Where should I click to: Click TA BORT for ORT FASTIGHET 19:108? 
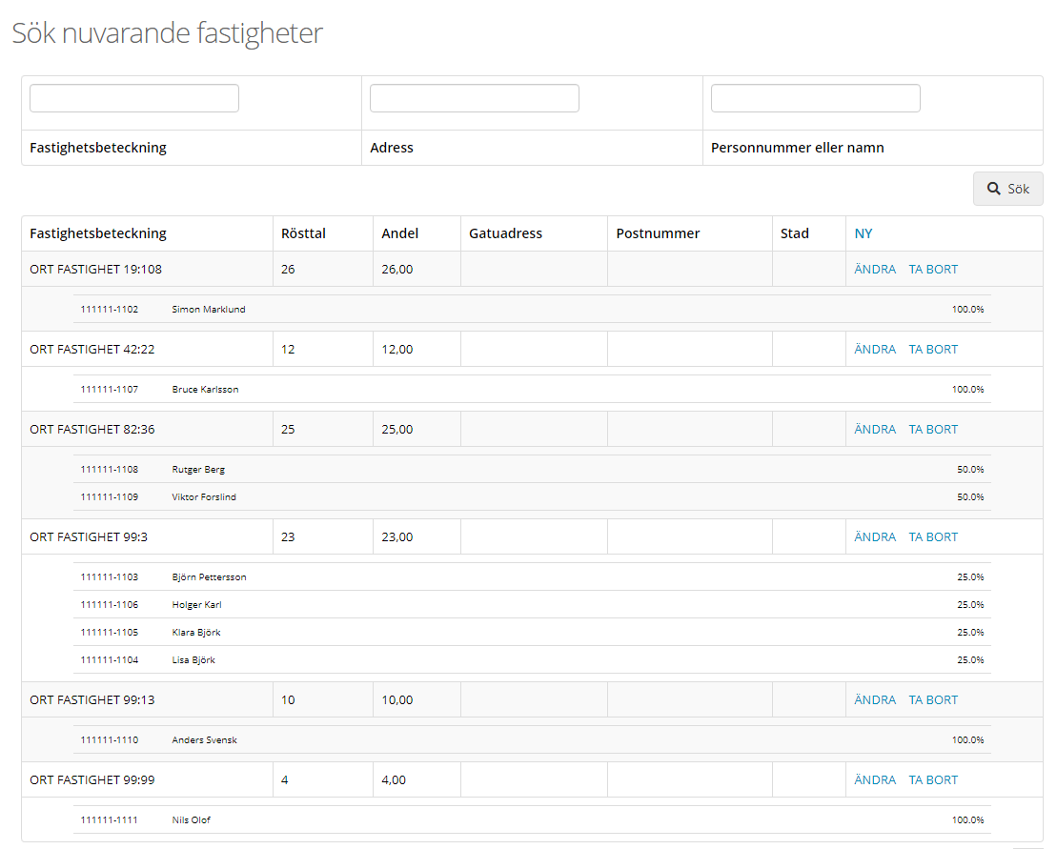click(x=933, y=269)
